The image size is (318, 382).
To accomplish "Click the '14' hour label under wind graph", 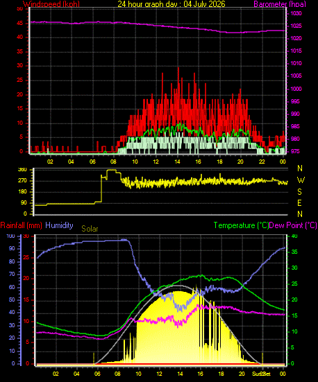I will [178, 162].
